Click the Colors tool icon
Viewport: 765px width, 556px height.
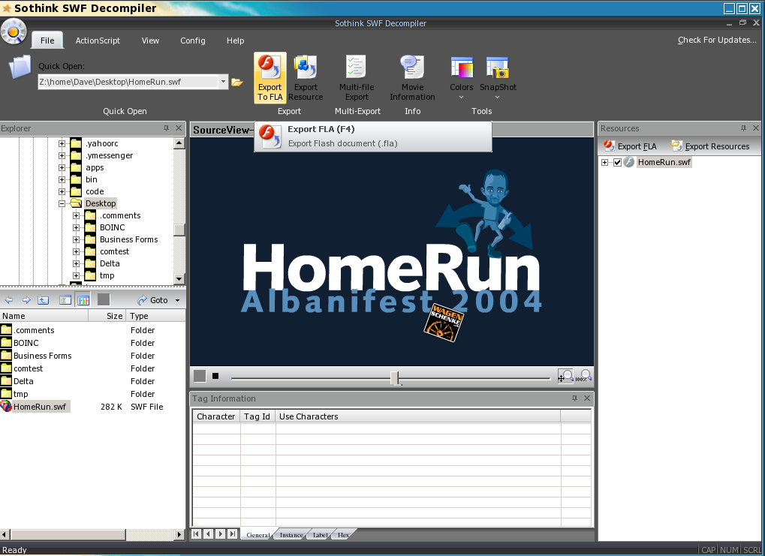pos(462,68)
